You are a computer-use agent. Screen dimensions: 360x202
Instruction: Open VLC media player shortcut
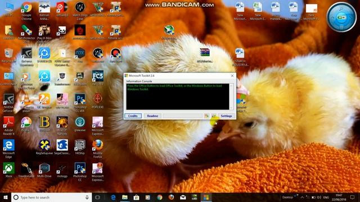26,103
